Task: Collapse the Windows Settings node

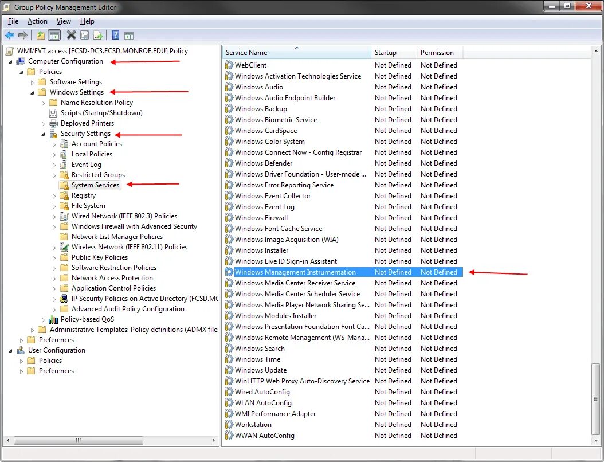Action: click(32, 93)
